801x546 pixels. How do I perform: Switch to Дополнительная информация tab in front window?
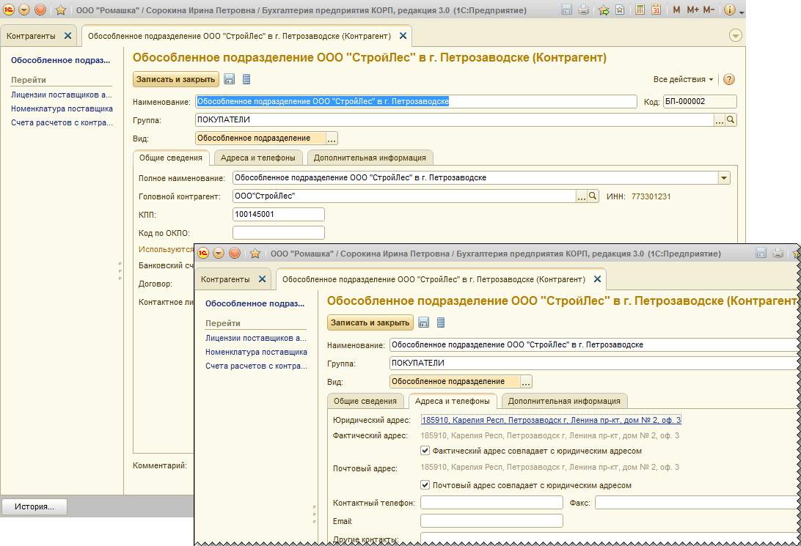click(x=565, y=401)
